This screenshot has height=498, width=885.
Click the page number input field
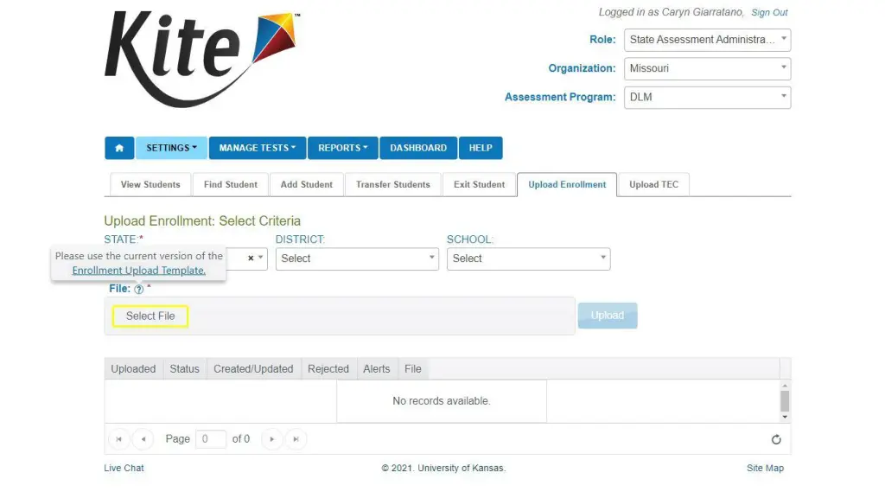pos(211,438)
